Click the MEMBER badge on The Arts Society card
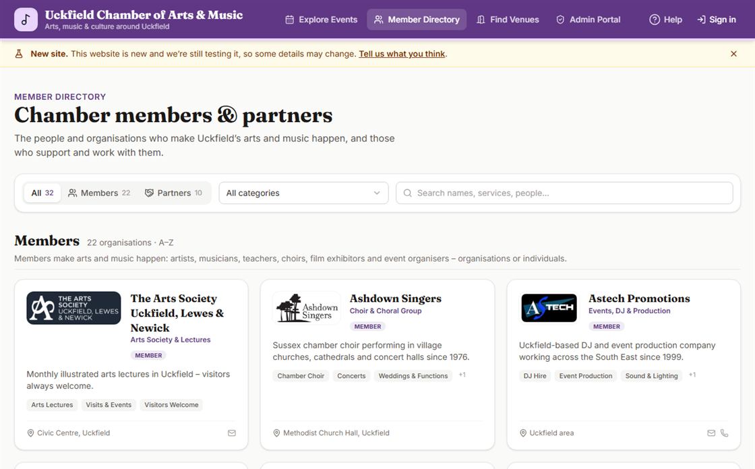This screenshot has height=469, width=755. tap(148, 355)
